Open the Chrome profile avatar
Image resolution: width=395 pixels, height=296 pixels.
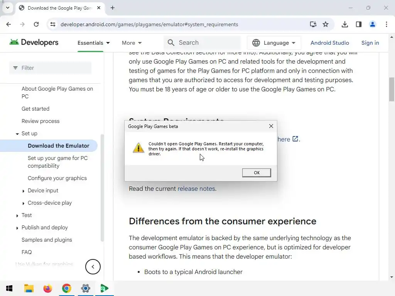(x=372, y=24)
